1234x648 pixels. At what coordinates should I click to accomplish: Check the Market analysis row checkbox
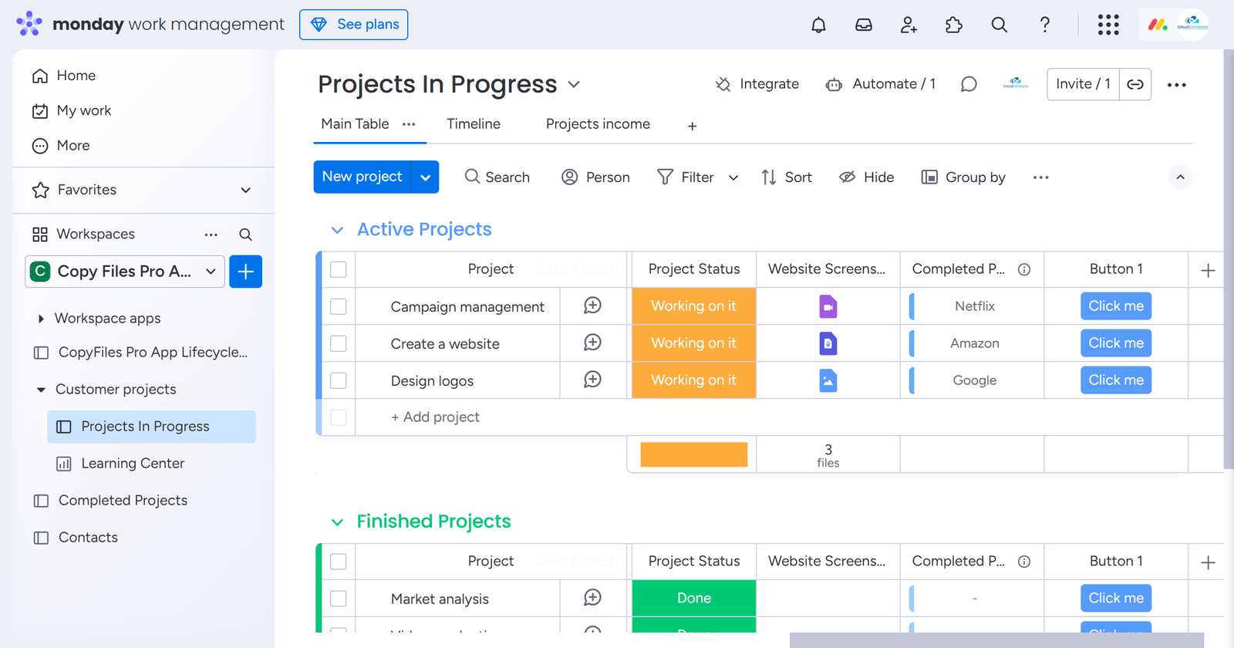[339, 599]
